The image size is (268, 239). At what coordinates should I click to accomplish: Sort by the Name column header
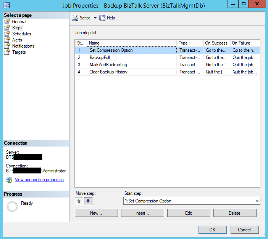tap(132, 43)
